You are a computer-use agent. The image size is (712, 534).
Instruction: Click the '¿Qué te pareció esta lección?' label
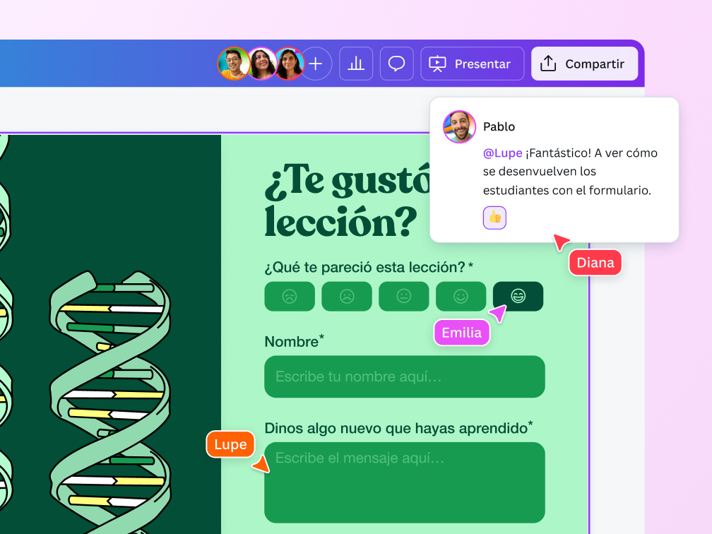369,268
